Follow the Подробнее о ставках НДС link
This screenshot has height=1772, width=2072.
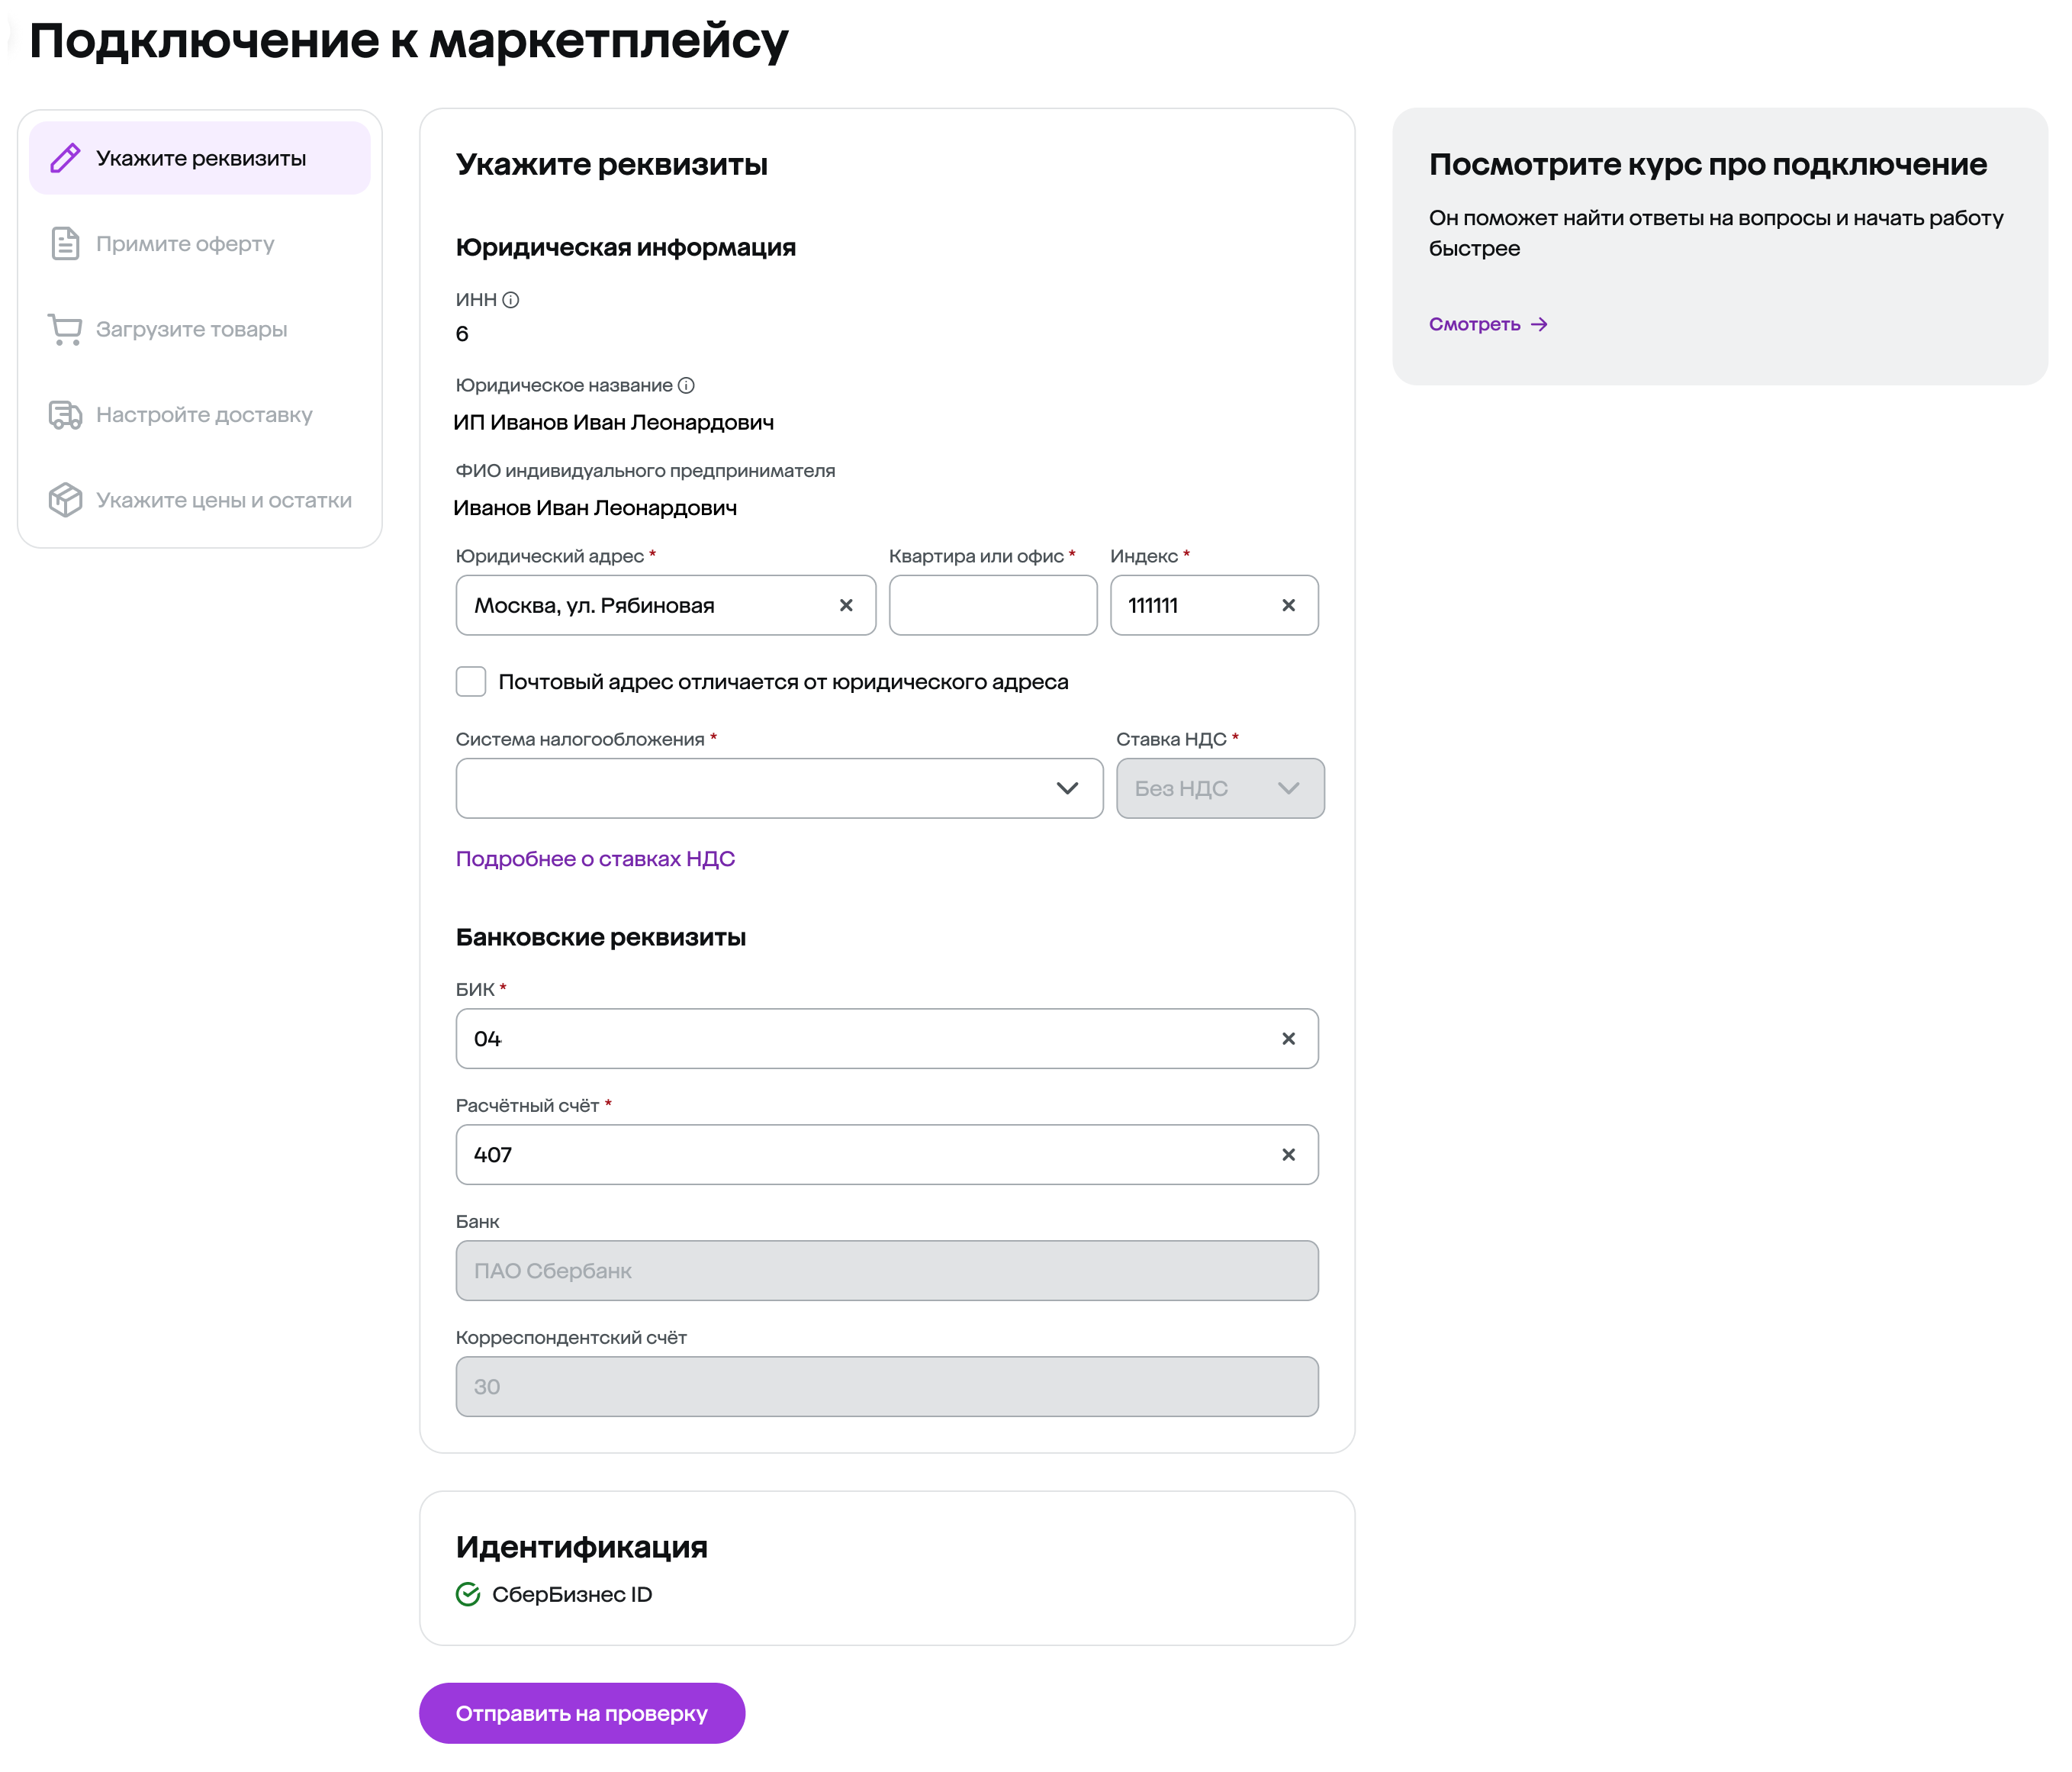(x=595, y=859)
